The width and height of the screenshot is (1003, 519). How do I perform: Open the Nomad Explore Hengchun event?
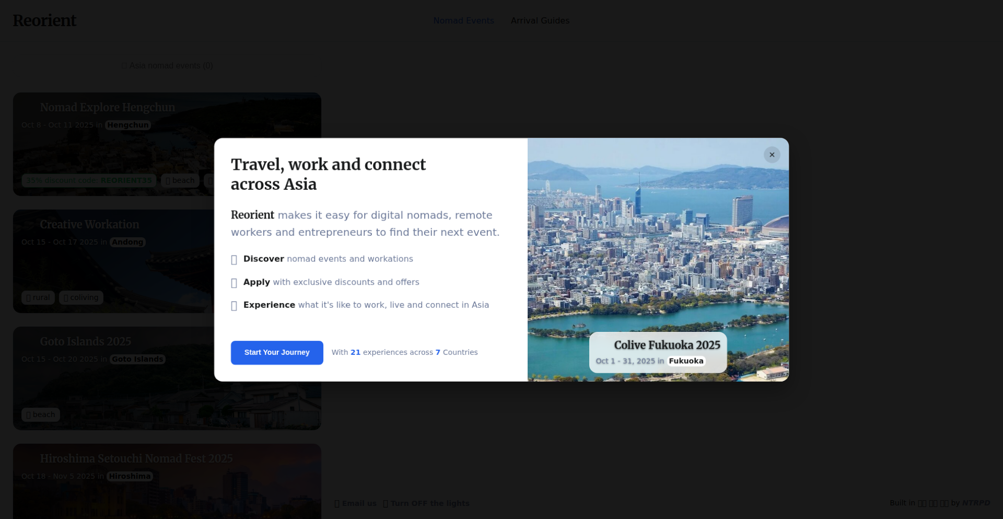tap(108, 108)
